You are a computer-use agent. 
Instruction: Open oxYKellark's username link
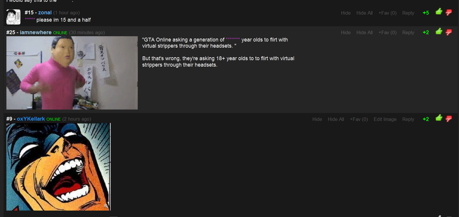tap(31, 119)
